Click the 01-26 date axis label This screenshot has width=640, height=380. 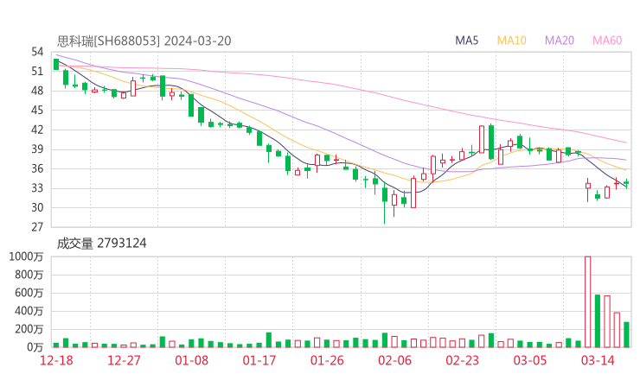327,360
